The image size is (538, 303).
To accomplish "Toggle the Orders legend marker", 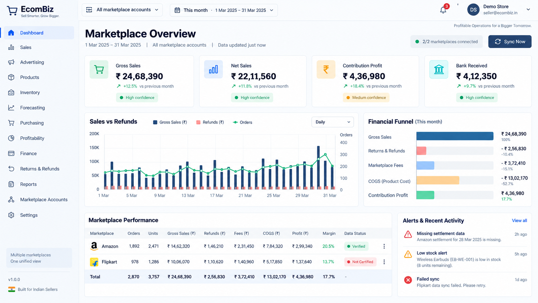I will click(235, 122).
